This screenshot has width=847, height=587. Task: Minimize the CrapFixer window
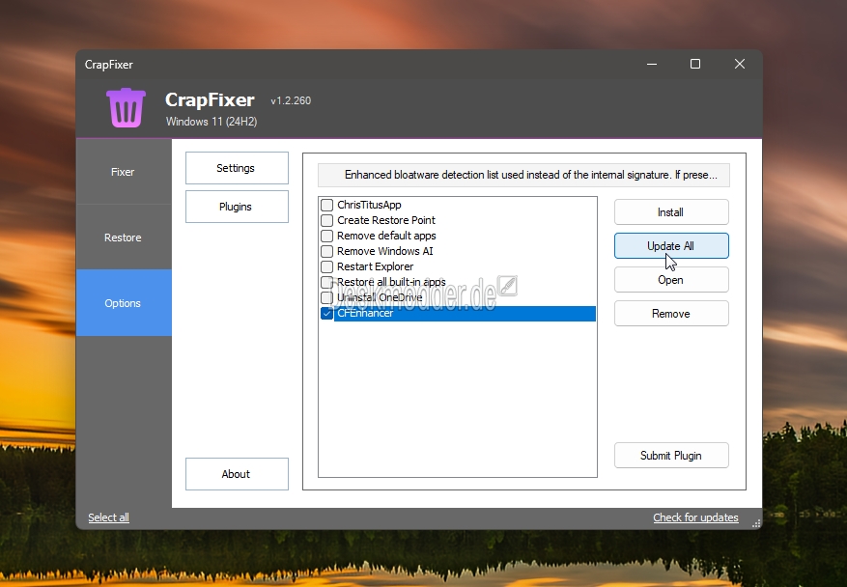pyautogui.click(x=652, y=65)
